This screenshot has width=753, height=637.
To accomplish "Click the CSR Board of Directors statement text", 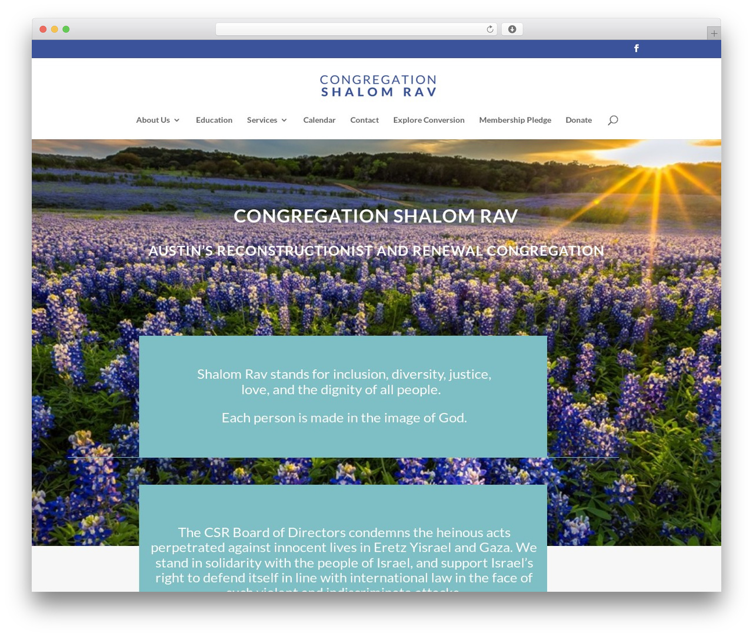I will pos(344,558).
